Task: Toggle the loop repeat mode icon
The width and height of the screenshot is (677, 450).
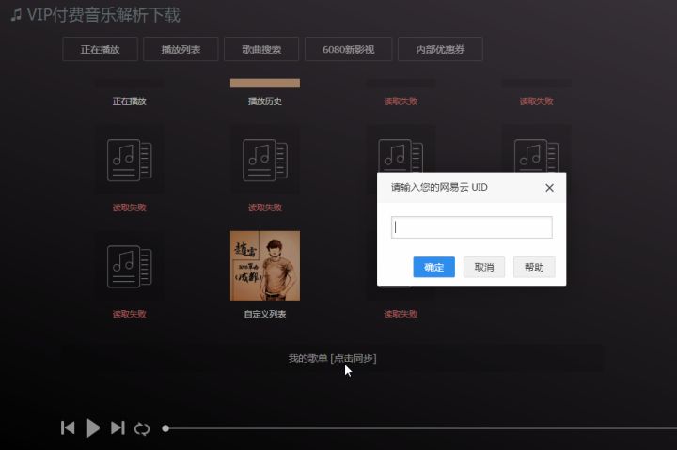Action: coord(142,428)
